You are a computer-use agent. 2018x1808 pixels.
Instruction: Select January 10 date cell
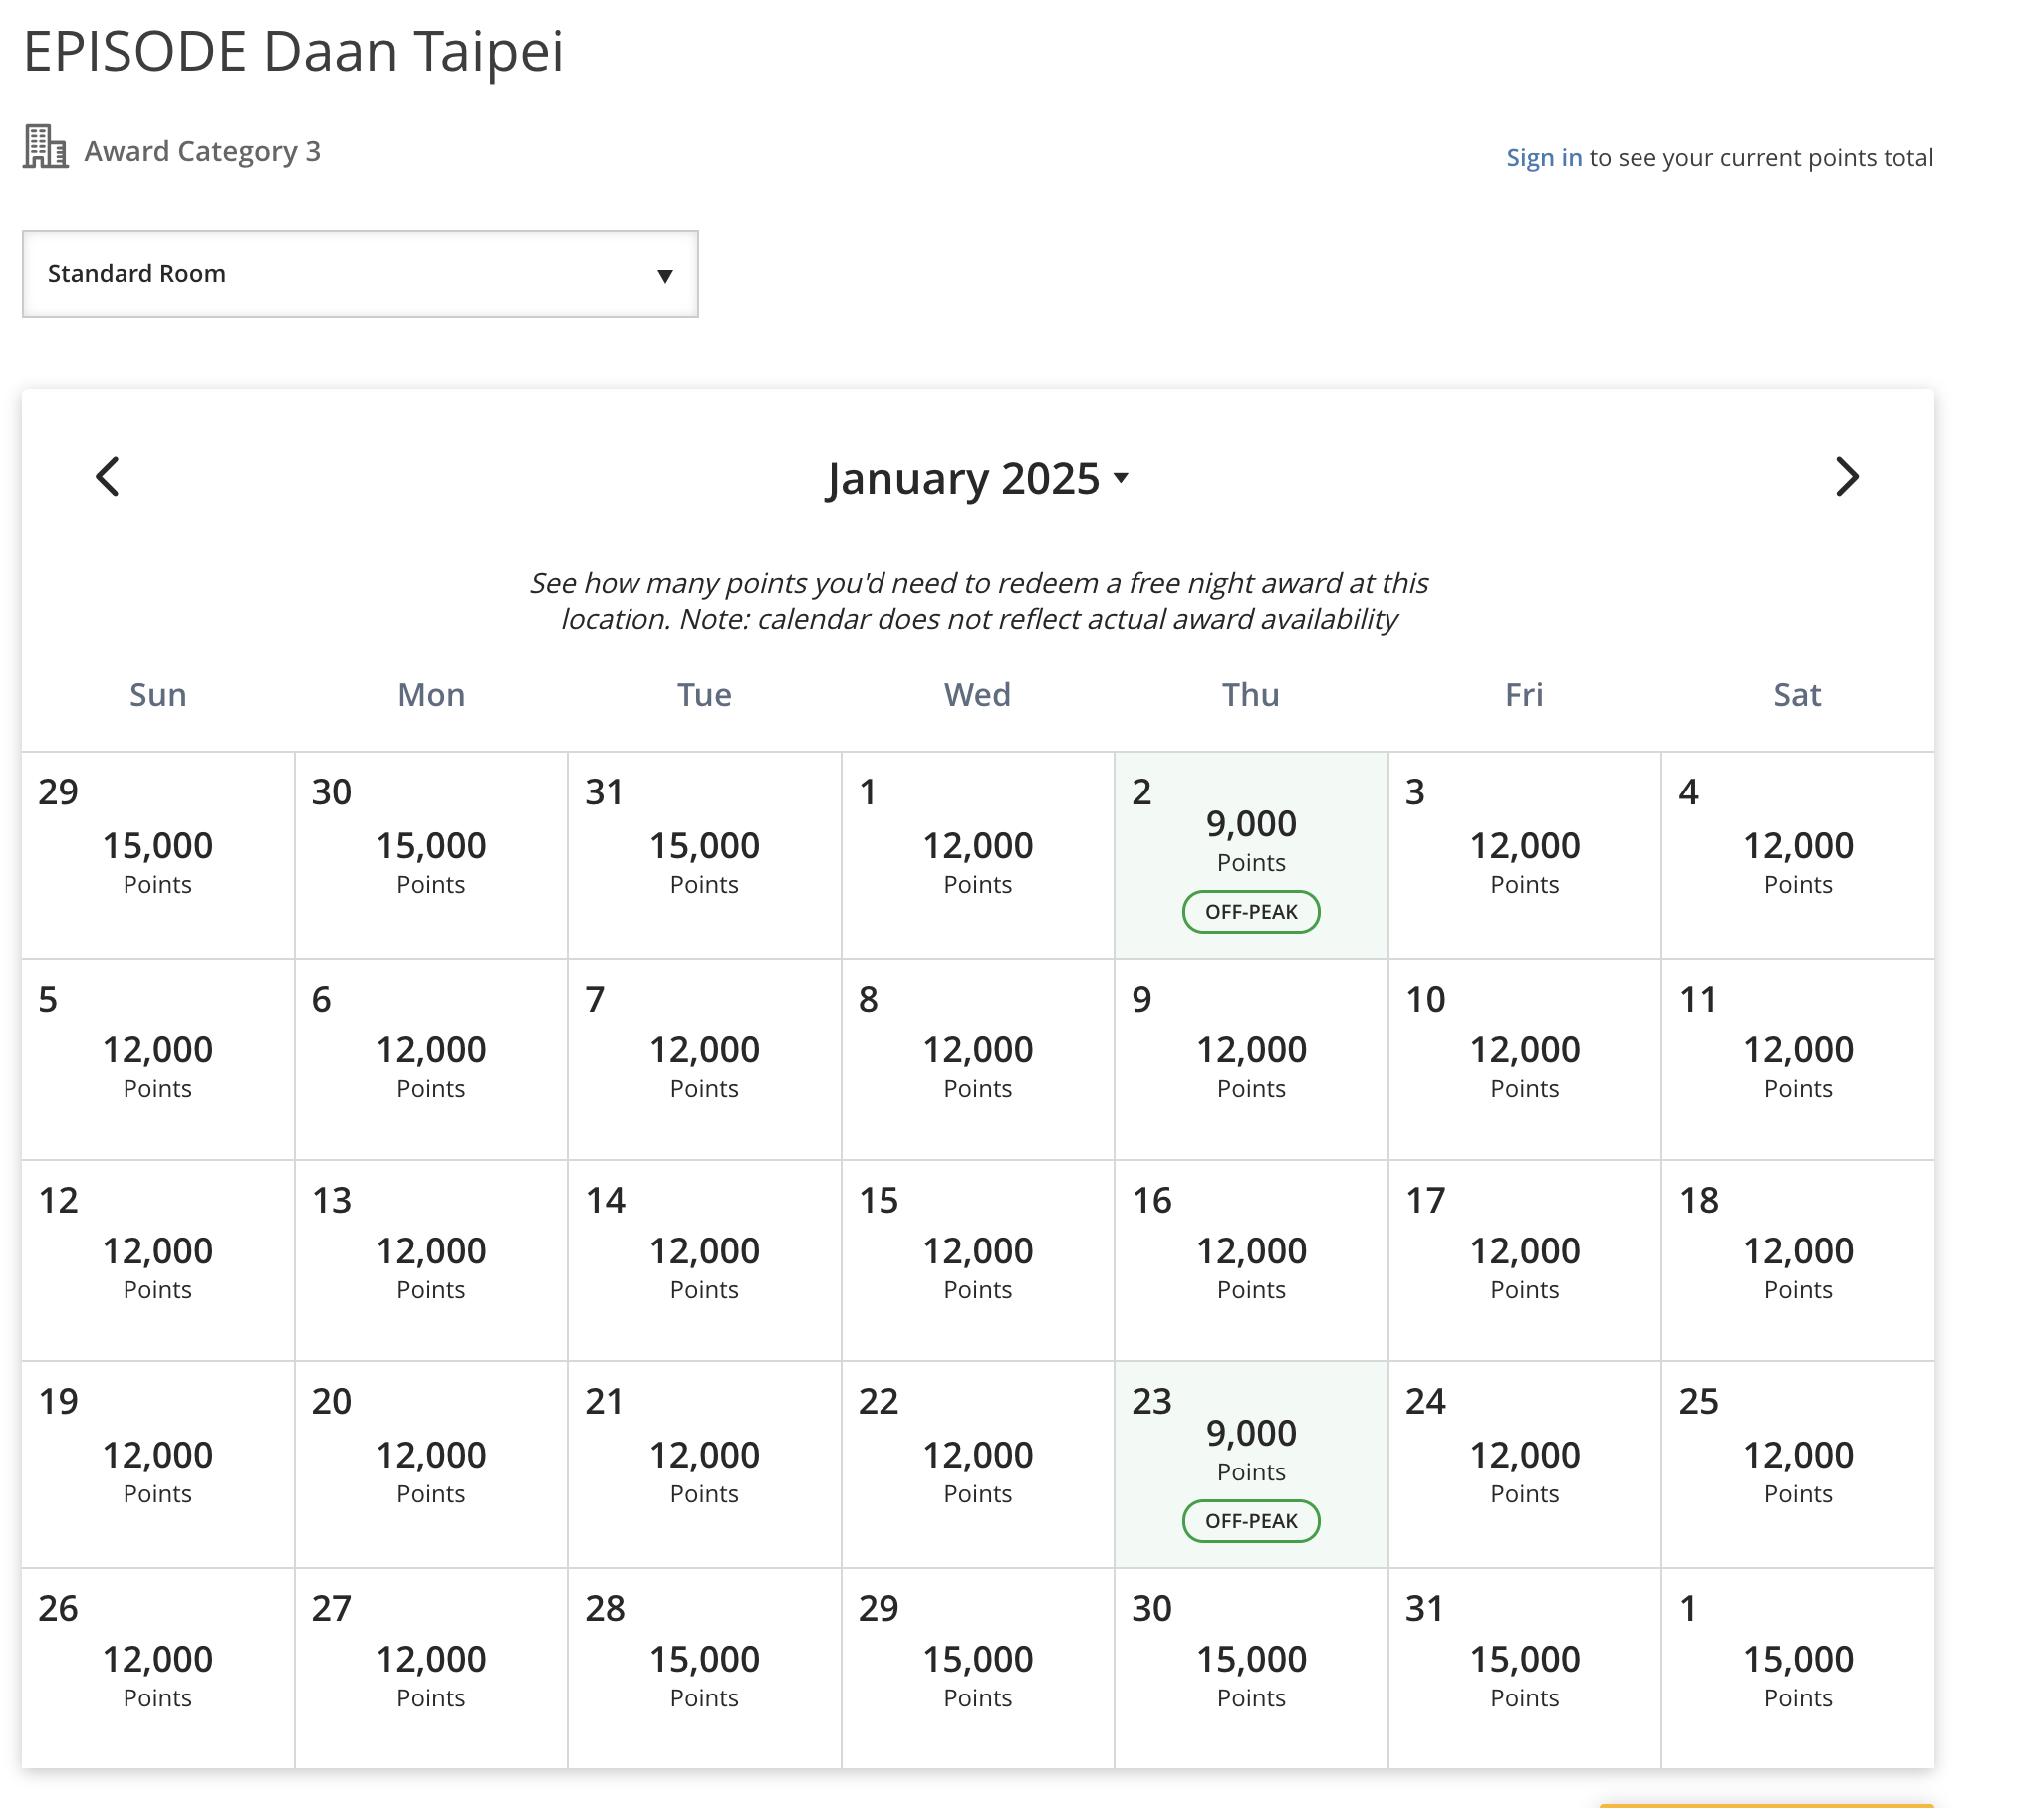(1525, 1059)
